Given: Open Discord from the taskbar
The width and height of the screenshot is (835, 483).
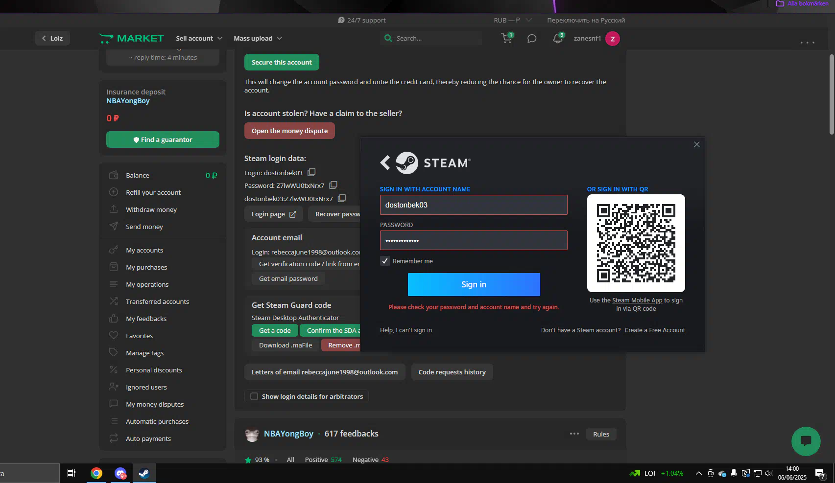Looking at the screenshot, I should pos(120,473).
